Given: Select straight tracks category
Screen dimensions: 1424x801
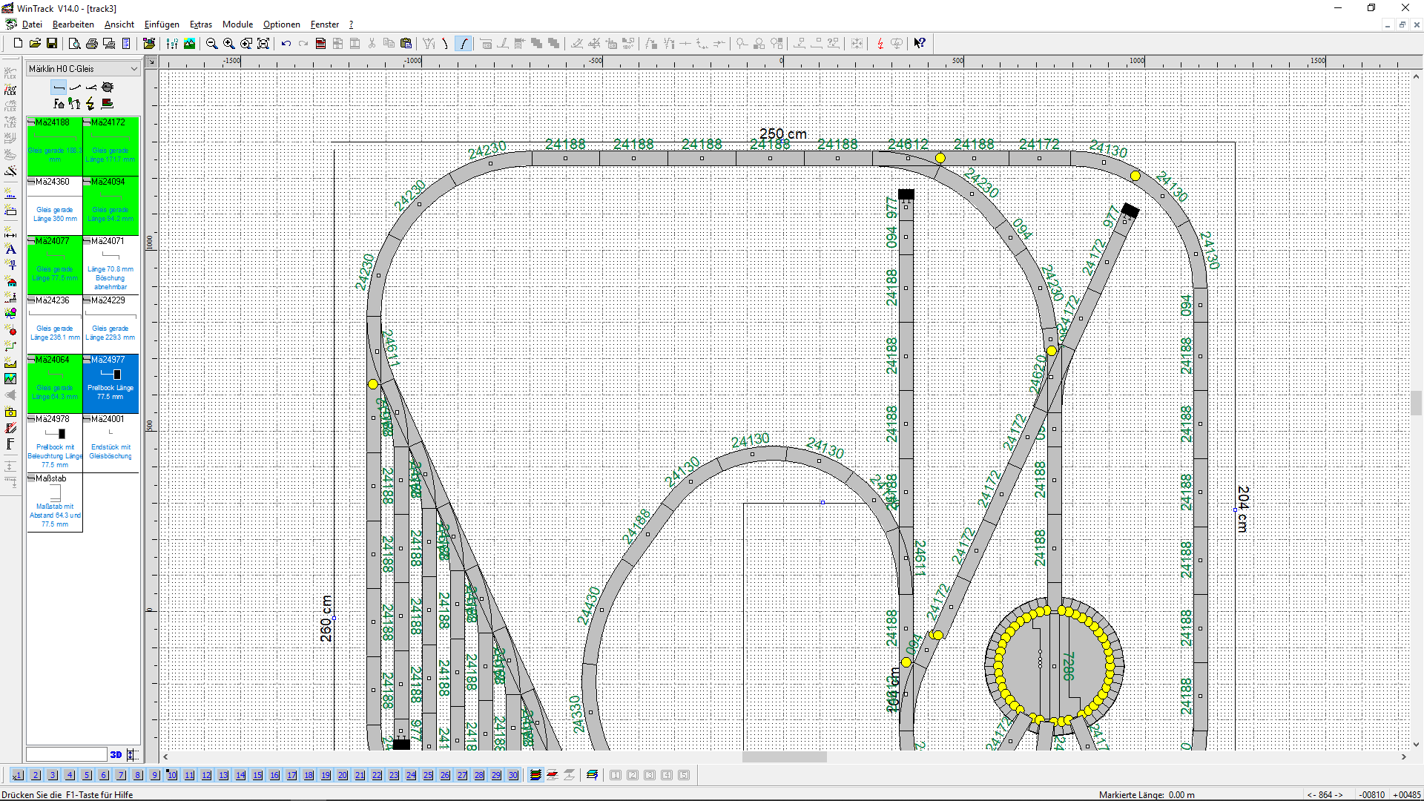Looking at the screenshot, I should point(59,88).
